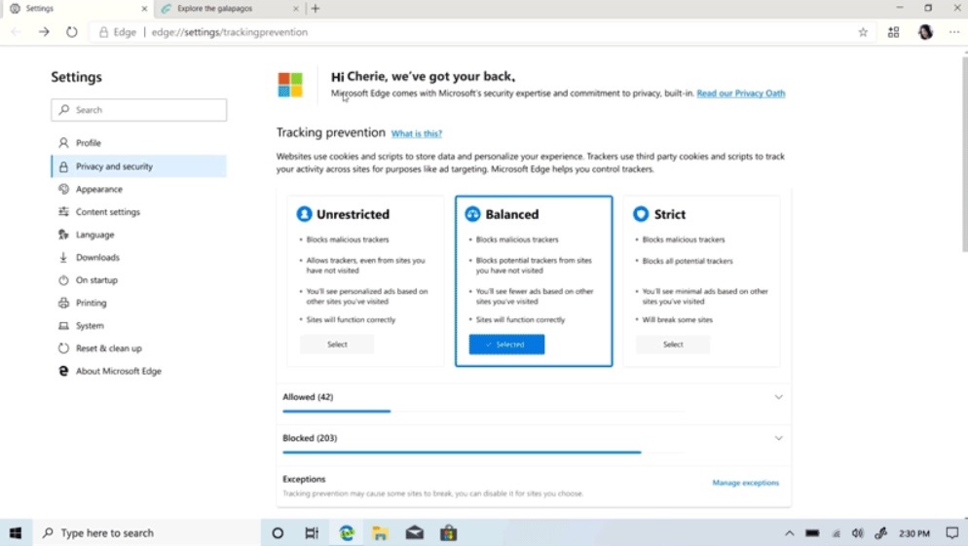Click the Allowed trackers progress bar

click(x=484, y=411)
